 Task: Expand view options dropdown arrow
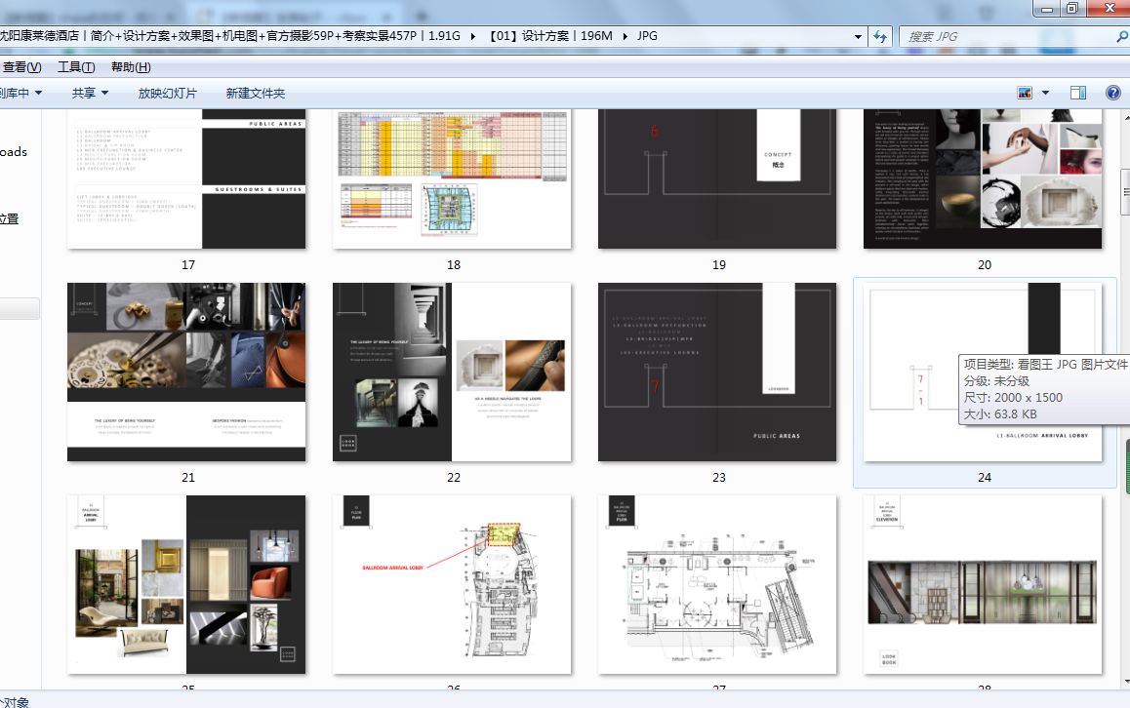click(x=1046, y=93)
